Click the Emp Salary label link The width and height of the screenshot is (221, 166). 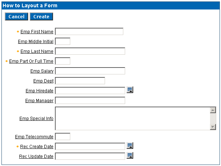pos(42,71)
